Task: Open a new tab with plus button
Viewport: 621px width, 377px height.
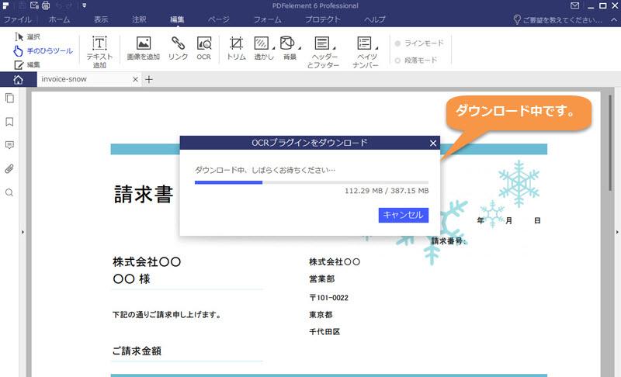Action: [150, 79]
